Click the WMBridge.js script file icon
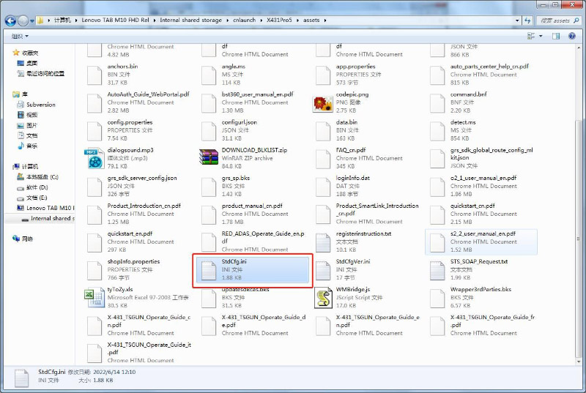 (x=323, y=296)
